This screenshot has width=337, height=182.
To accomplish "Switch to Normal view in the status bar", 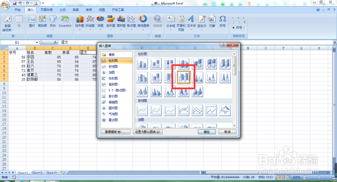I will click(279, 177).
